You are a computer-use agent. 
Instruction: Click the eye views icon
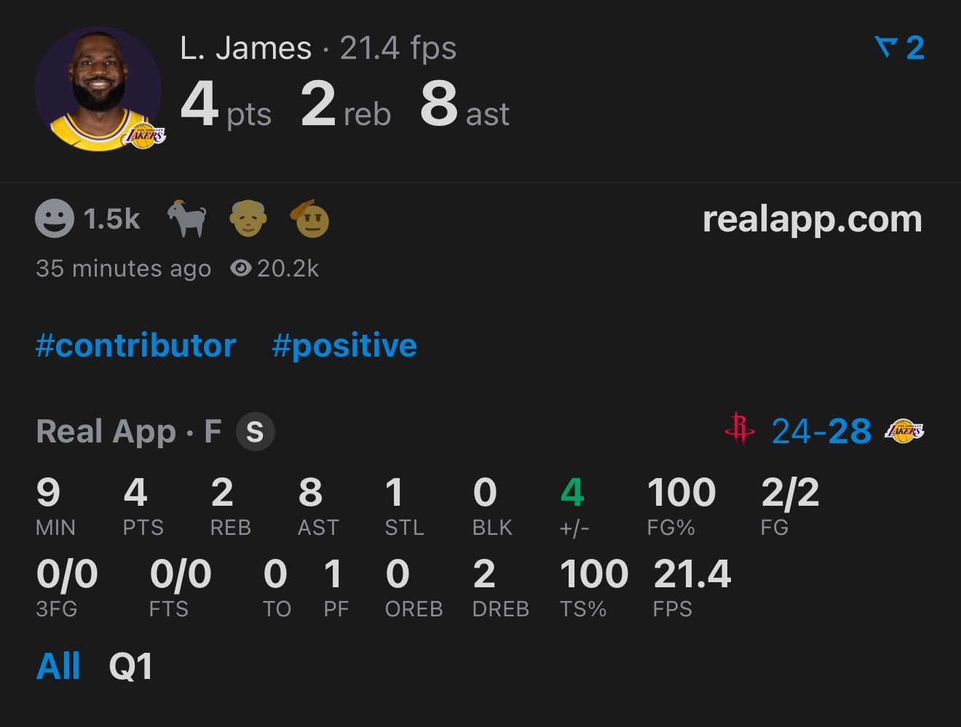[240, 269]
